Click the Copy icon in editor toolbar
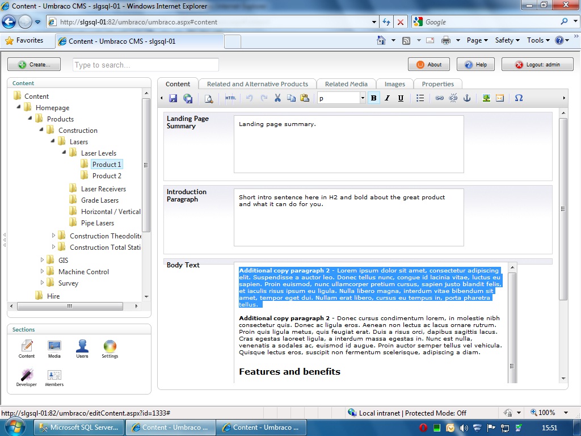The width and height of the screenshot is (581, 436). [x=291, y=98]
